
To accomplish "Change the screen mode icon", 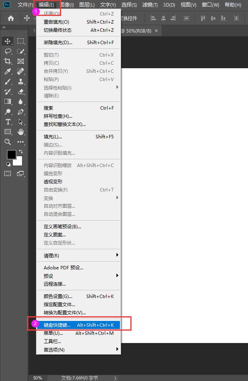I will (x=21, y=174).
